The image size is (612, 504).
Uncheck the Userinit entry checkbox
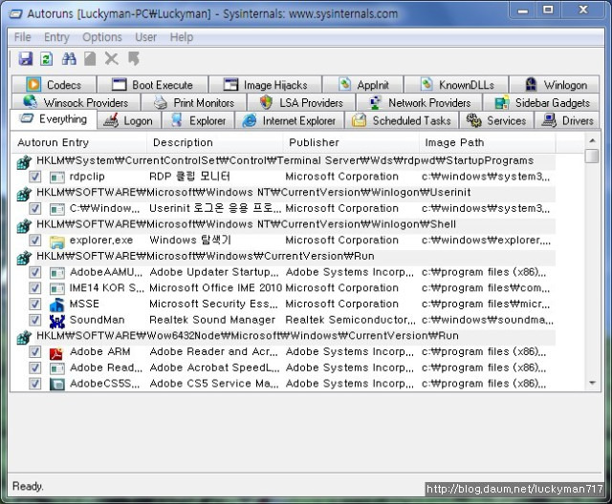tap(34, 209)
